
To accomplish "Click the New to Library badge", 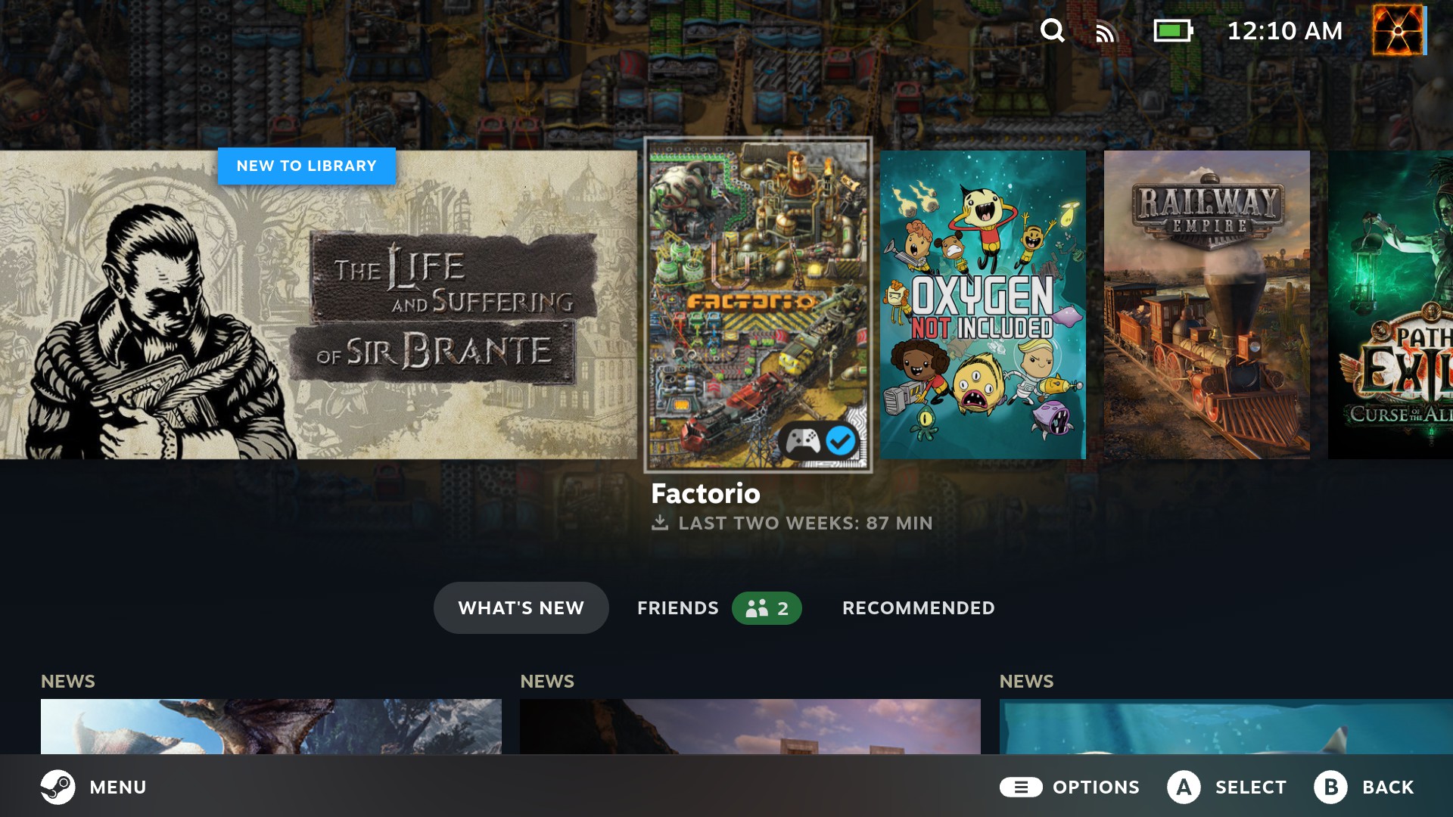I will (306, 166).
